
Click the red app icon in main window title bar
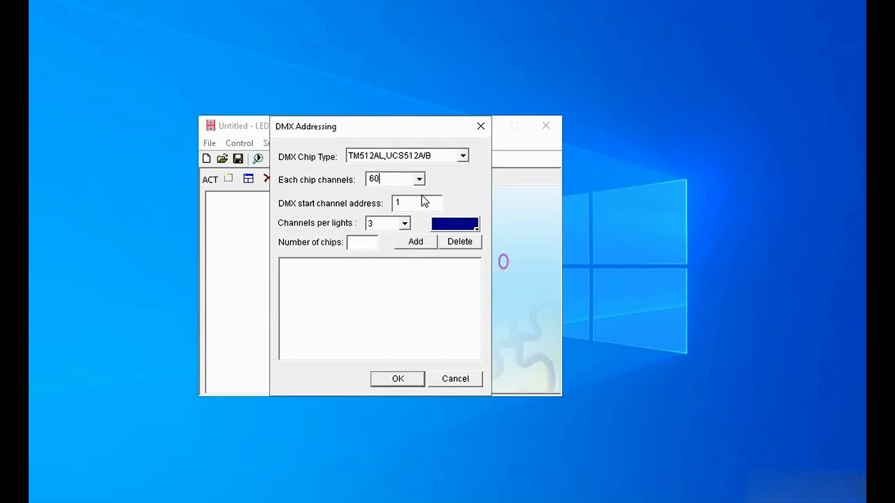pos(210,126)
